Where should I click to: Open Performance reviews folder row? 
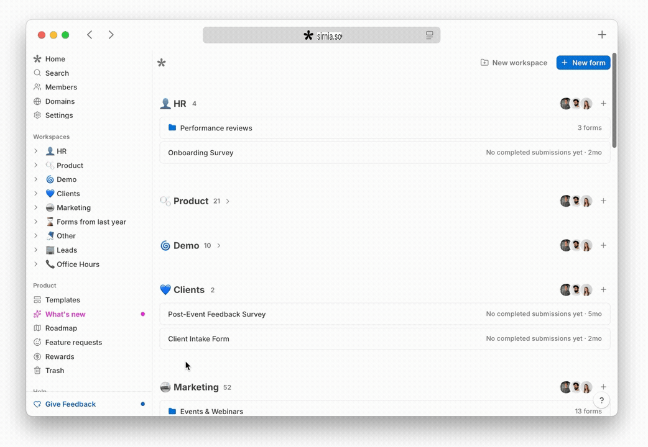point(385,128)
